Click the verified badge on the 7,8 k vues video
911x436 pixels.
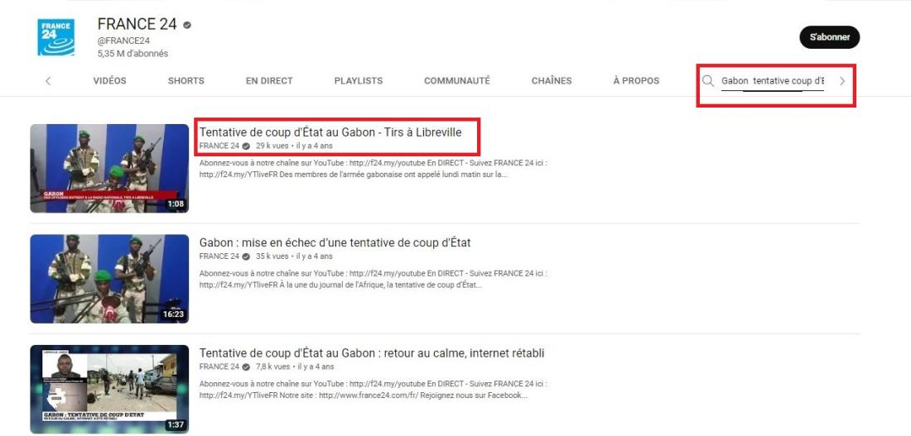coord(246,367)
